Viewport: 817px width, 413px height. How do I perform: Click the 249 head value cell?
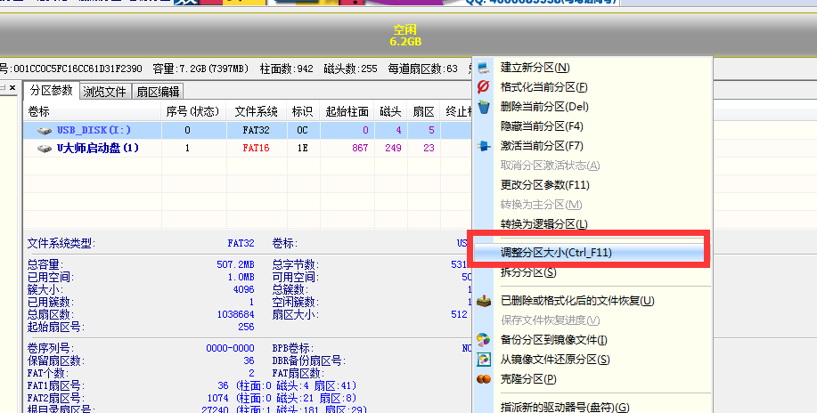pyautogui.click(x=393, y=149)
